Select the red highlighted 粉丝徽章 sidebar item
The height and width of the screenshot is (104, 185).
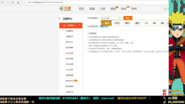click(x=69, y=53)
